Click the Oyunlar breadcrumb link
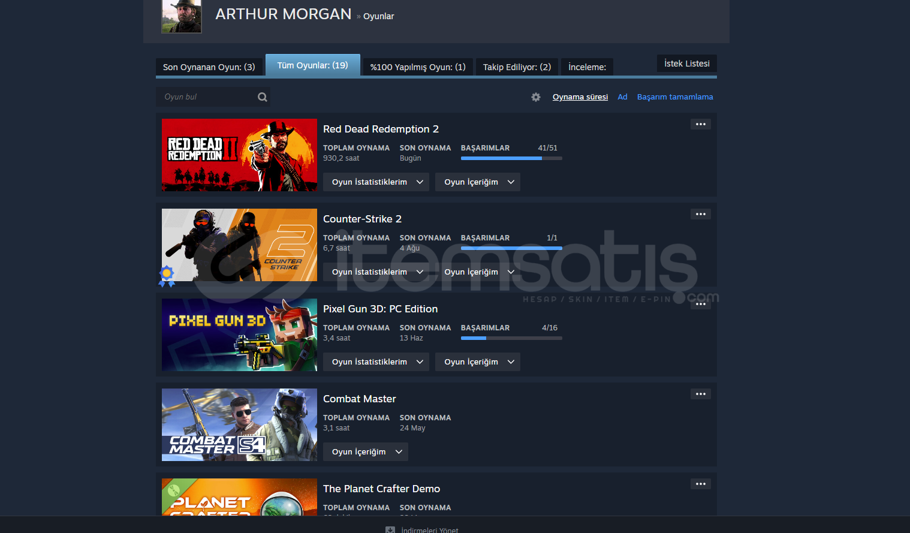 [x=379, y=16]
